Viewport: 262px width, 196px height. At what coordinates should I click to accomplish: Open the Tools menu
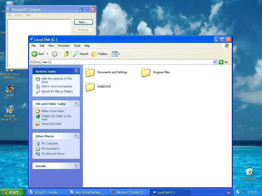pos(77,46)
